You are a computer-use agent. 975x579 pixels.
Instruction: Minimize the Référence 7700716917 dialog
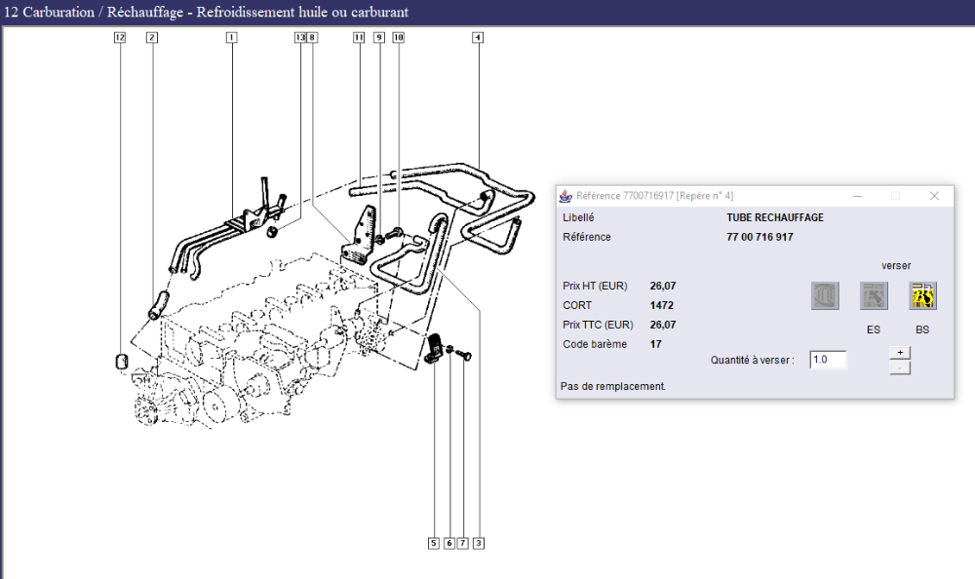[x=856, y=196]
